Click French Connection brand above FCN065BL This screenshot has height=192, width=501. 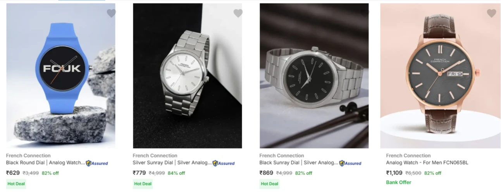coord(408,156)
